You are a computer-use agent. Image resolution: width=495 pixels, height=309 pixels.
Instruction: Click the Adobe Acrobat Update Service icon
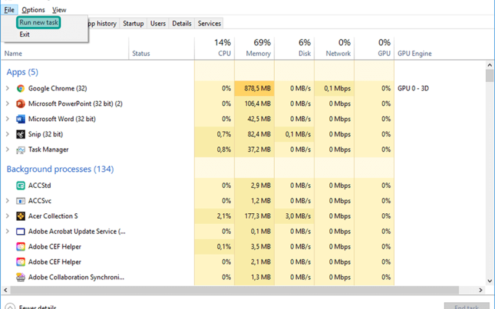20,231
